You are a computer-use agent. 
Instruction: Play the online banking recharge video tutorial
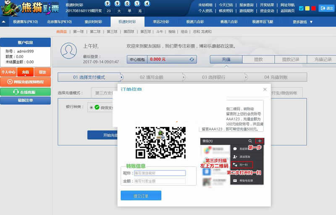coord(25,82)
